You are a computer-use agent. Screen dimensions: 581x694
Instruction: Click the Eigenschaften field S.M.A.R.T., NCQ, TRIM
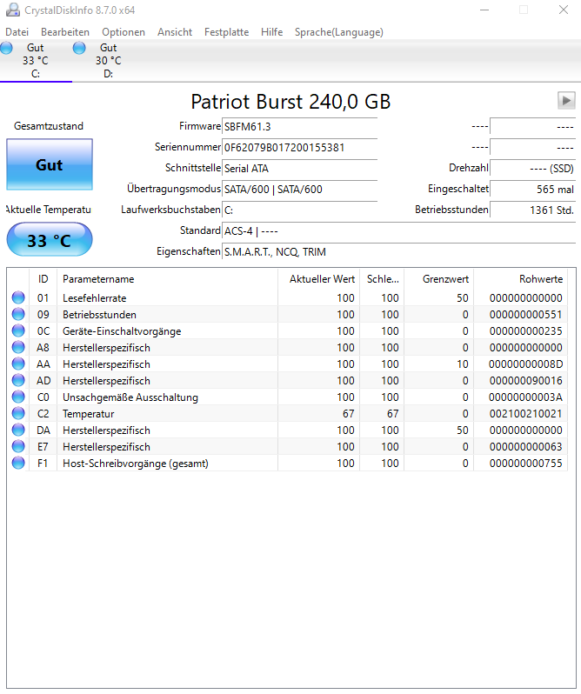(x=398, y=252)
